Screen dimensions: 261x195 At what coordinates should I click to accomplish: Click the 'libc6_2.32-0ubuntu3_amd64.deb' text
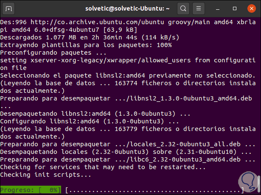pos(185,159)
